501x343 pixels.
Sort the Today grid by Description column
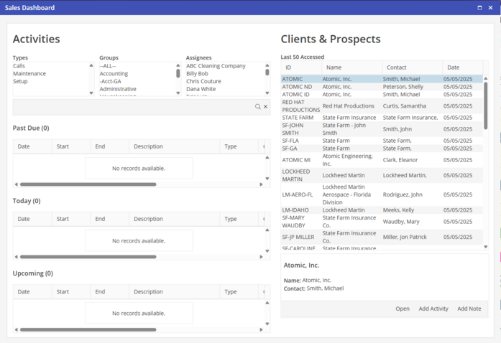point(148,219)
